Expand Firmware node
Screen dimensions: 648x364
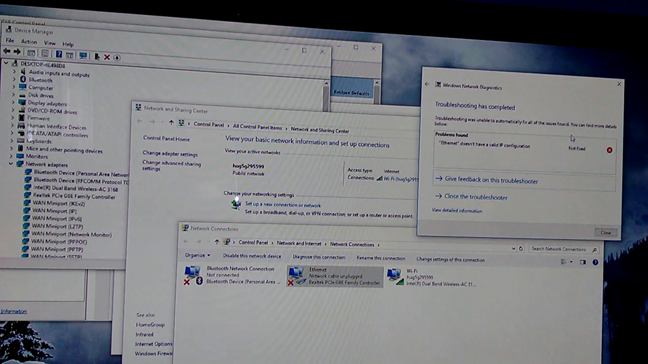tap(13, 118)
